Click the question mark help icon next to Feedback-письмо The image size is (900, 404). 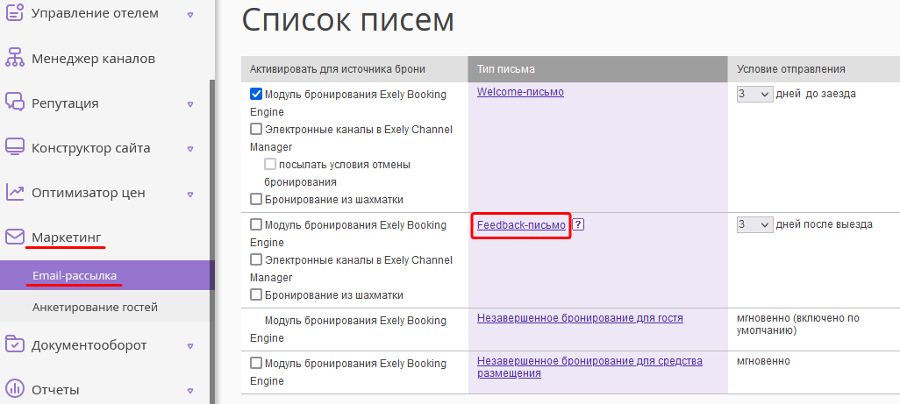(579, 225)
